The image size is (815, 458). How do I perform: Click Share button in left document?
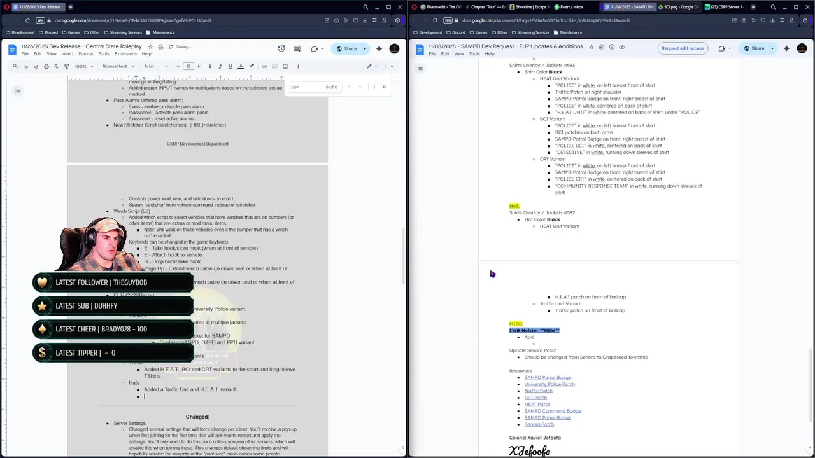346,48
